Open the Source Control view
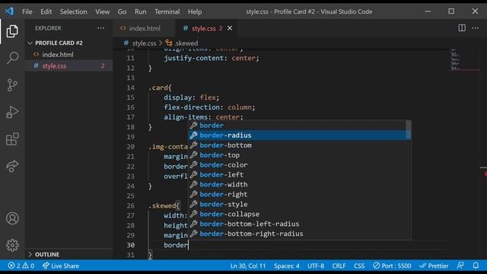The image size is (487, 274). coord(12,84)
